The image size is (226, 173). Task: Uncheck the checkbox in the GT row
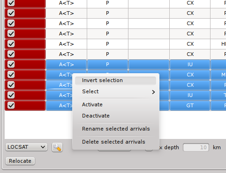coord(11,105)
